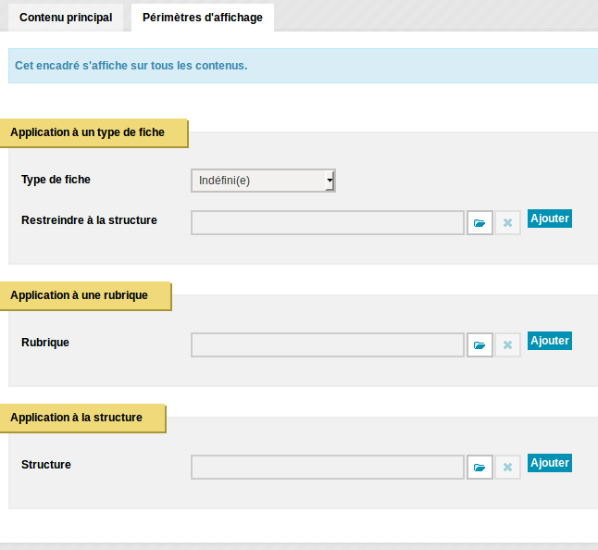Clear the Restreindre à la structure field
598x550 pixels.
(x=507, y=223)
